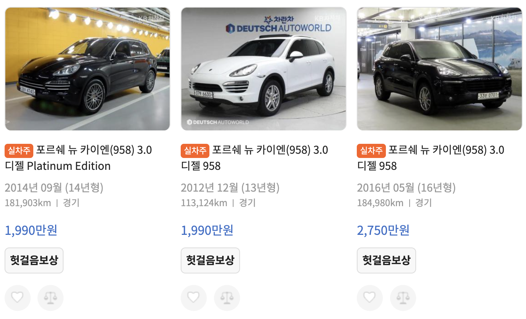Favorite the 2014 Platinum Edition Cayenne with heart icon

pyautogui.click(x=18, y=298)
